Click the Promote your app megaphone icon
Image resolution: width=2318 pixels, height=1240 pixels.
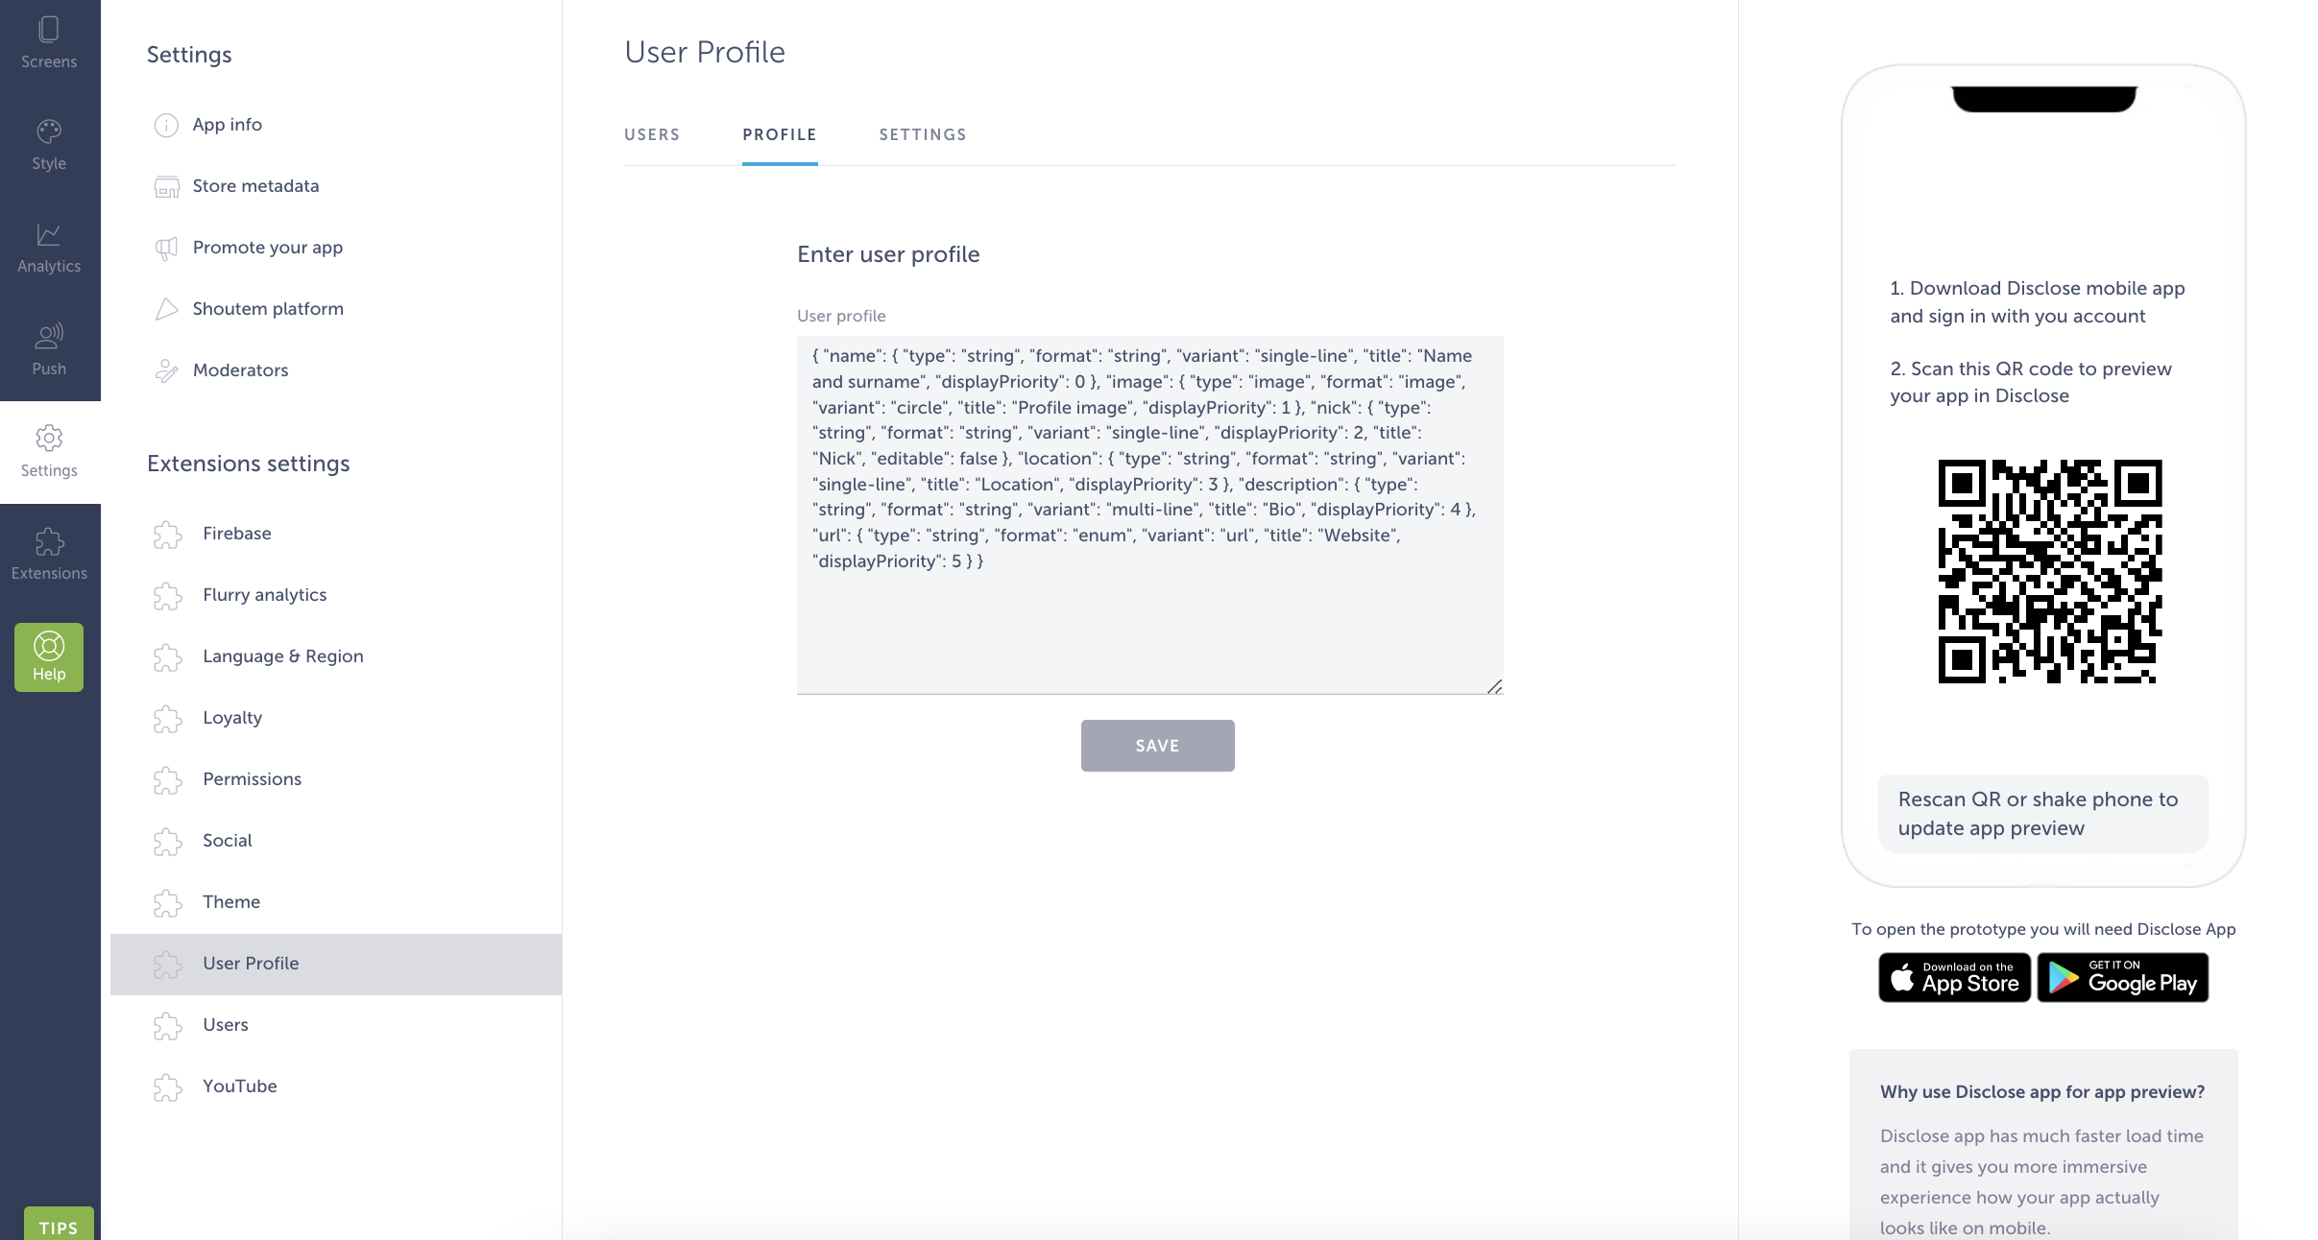(166, 248)
